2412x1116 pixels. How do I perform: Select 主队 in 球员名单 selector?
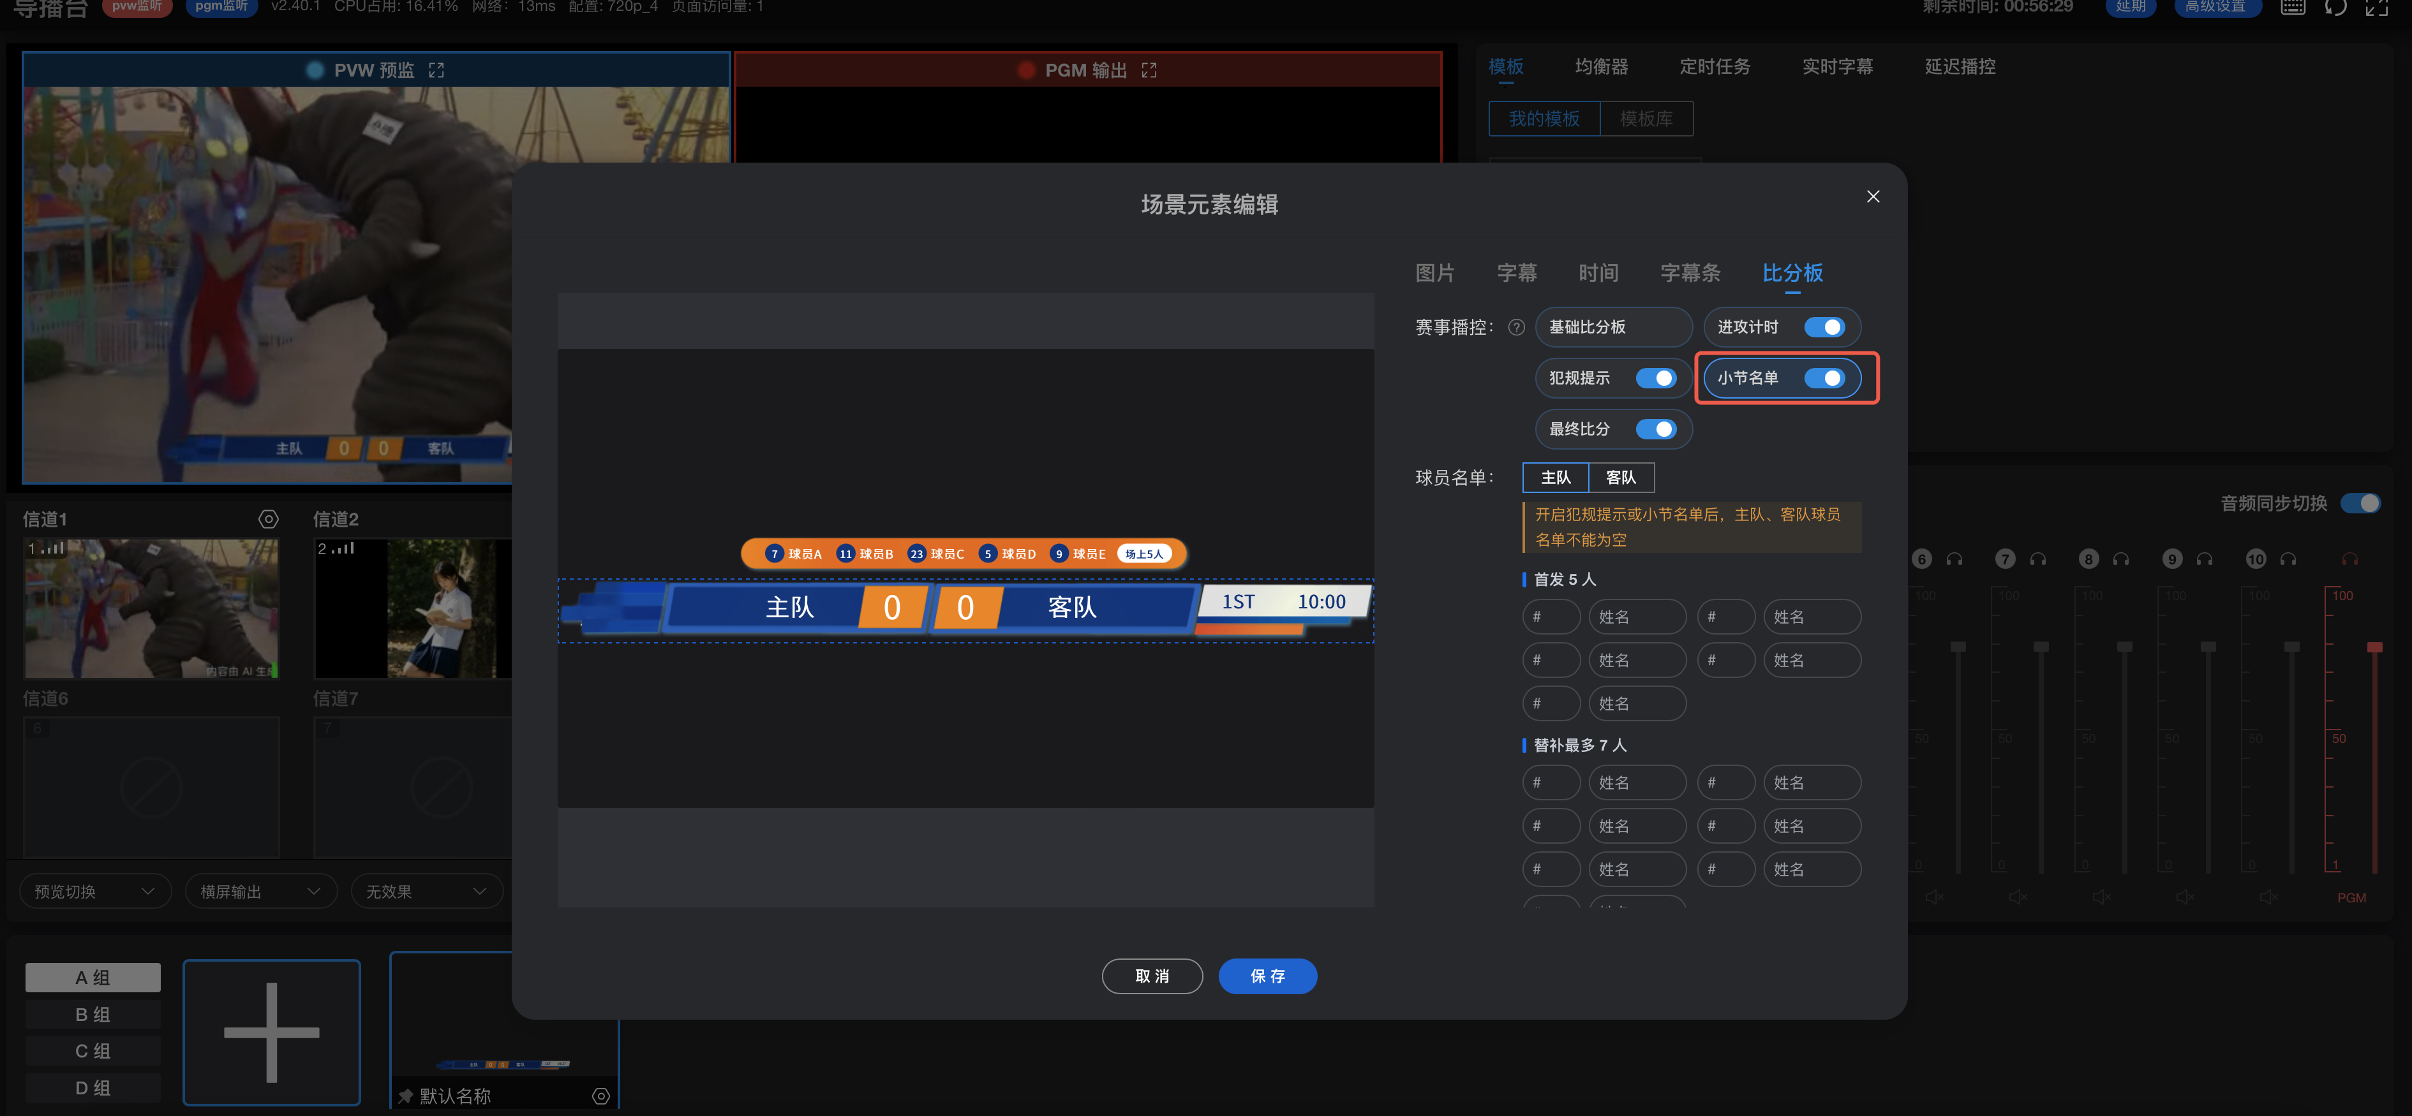[x=1555, y=478]
